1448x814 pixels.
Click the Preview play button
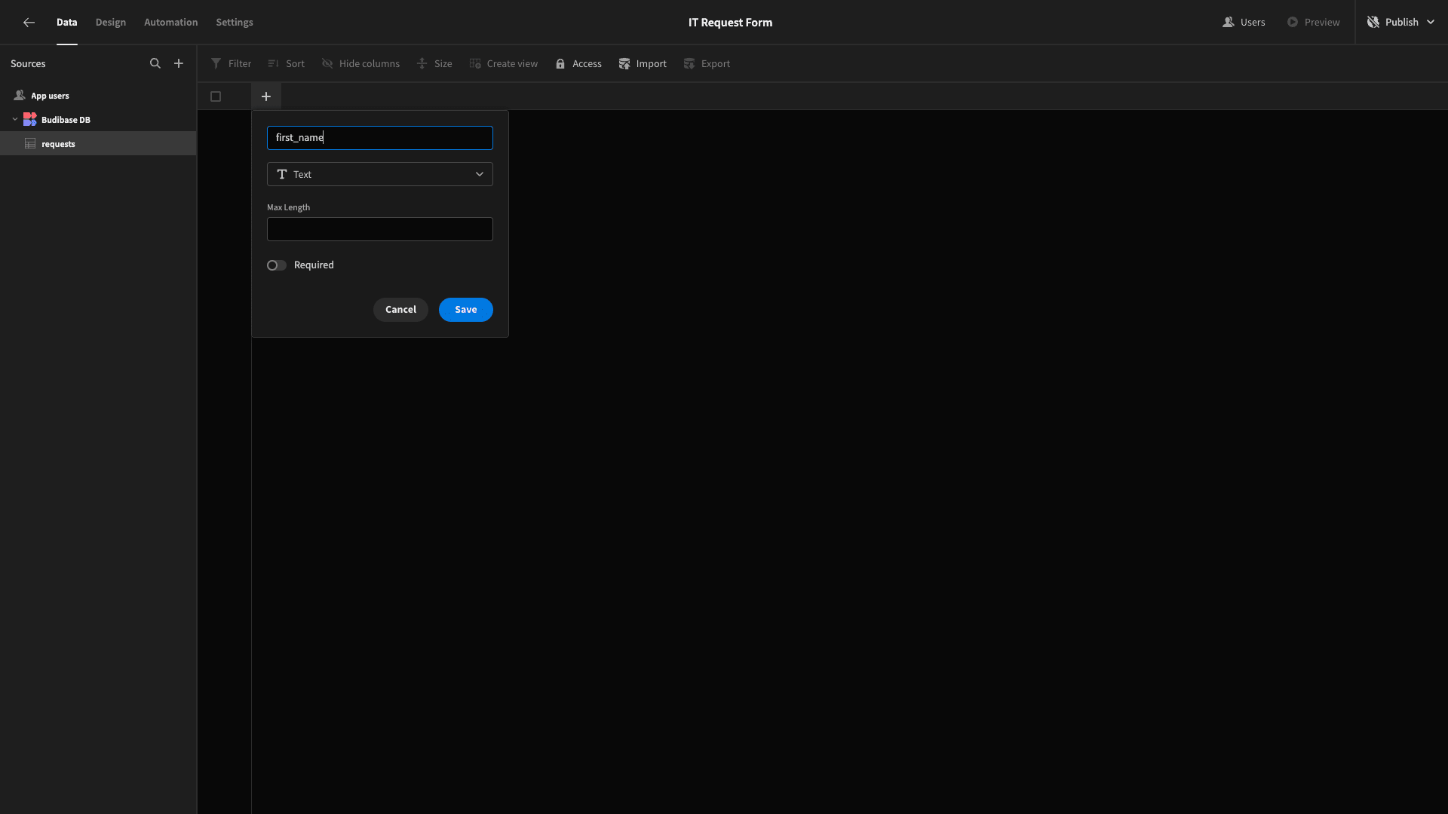click(1314, 23)
